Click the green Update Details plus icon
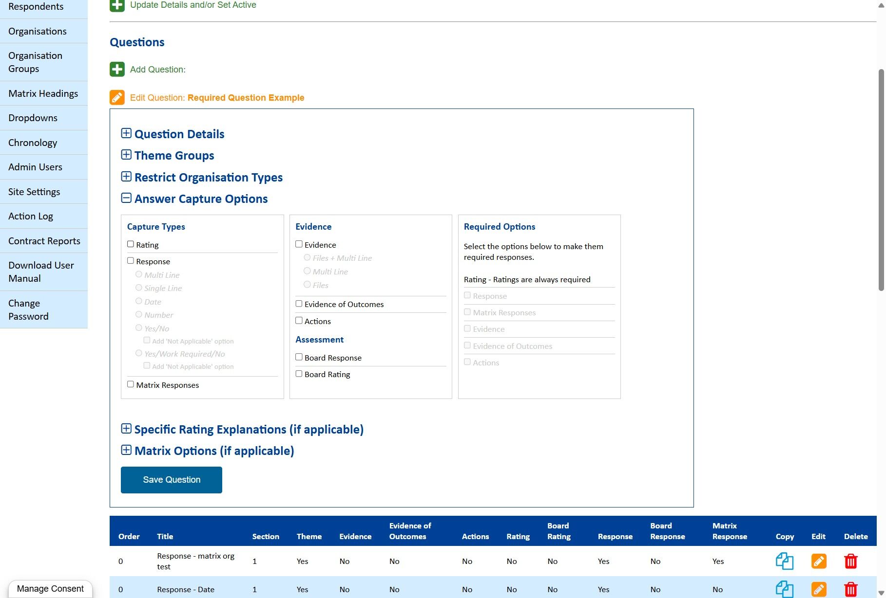The image size is (886, 598). click(117, 5)
